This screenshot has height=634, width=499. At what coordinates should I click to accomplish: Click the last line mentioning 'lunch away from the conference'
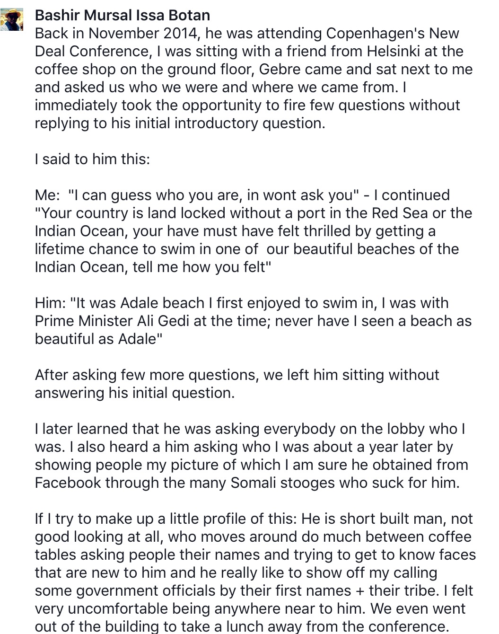tap(242, 626)
